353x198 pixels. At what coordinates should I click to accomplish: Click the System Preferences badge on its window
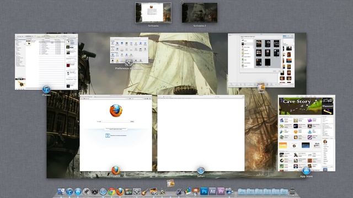coord(129,63)
